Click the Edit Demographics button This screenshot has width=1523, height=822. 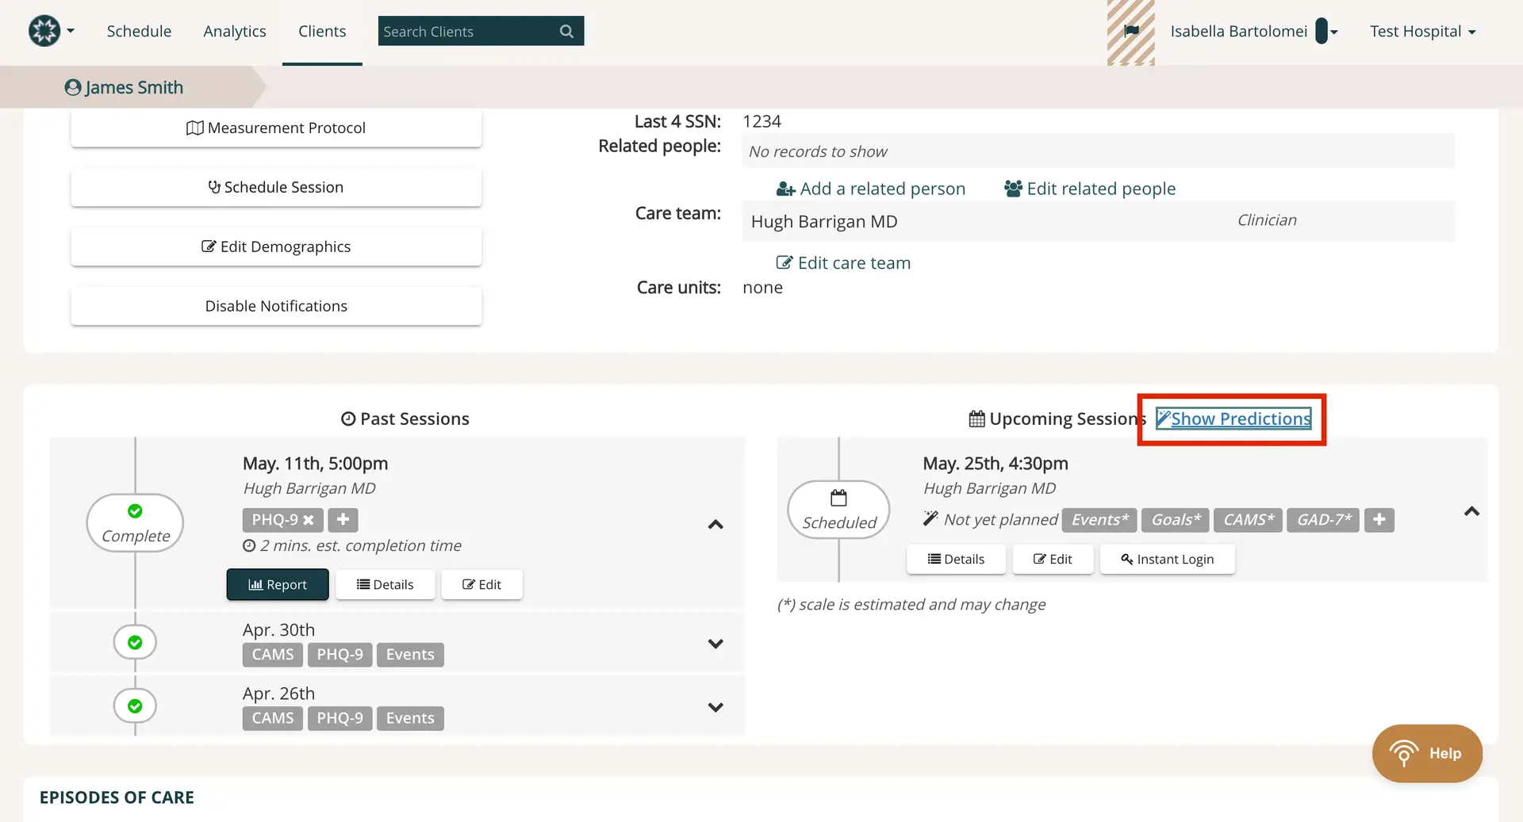(276, 247)
